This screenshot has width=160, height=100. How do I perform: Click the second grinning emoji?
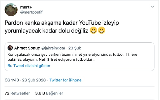pyautogui.click(x=102, y=30)
